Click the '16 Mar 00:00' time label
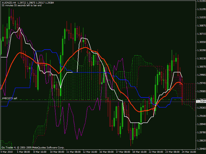Viewport: 206px width, 154px height. click(106, 152)
